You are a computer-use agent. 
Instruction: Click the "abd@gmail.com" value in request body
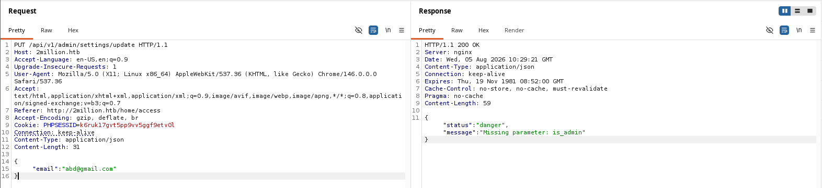(x=89, y=169)
